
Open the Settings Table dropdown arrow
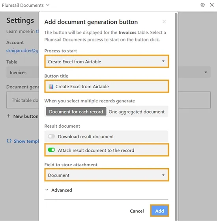(x=206, y=72)
